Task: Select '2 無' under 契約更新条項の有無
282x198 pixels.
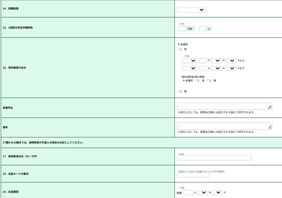Action: point(208,80)
